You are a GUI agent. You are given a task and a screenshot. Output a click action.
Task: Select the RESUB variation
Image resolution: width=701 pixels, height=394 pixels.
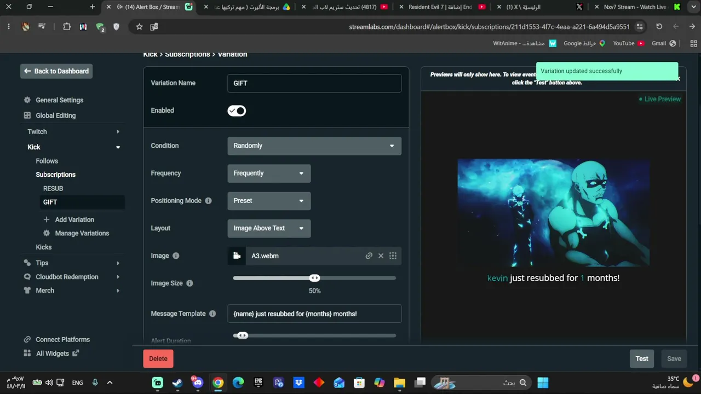click(53, 188)
